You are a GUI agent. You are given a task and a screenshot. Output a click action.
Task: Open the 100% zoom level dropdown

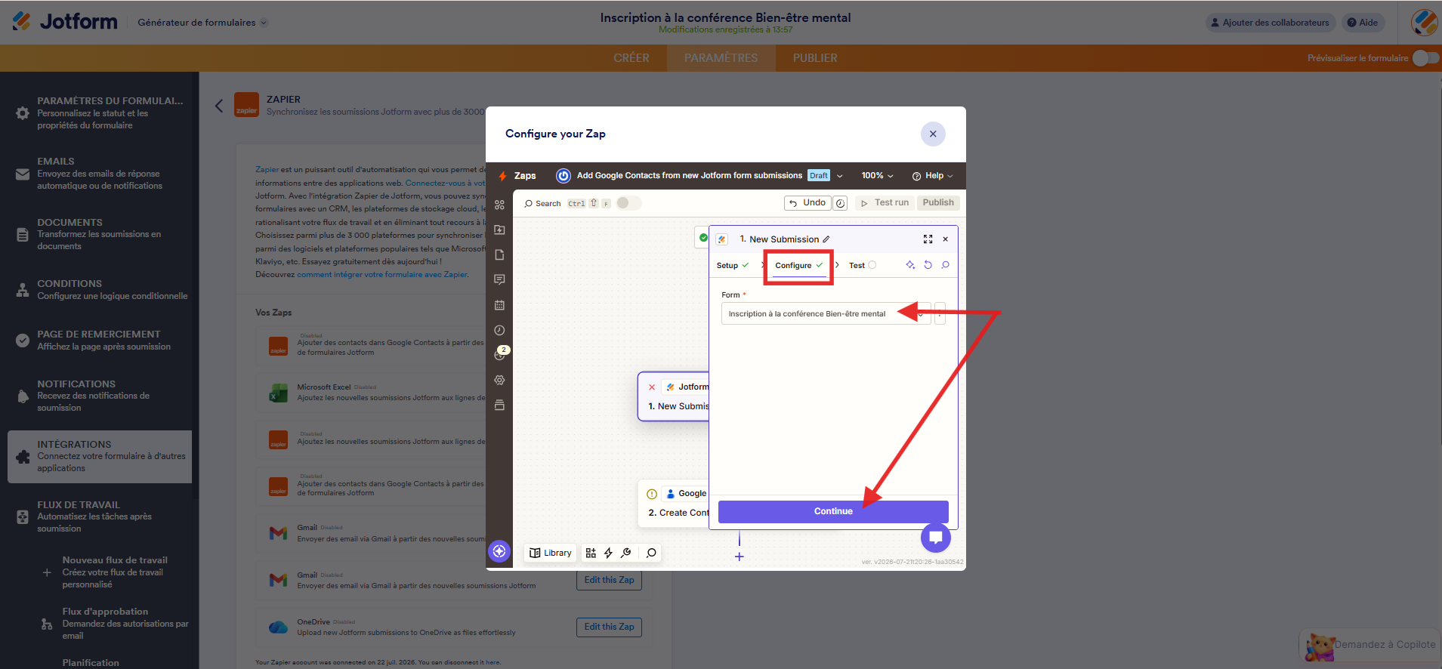877,176
